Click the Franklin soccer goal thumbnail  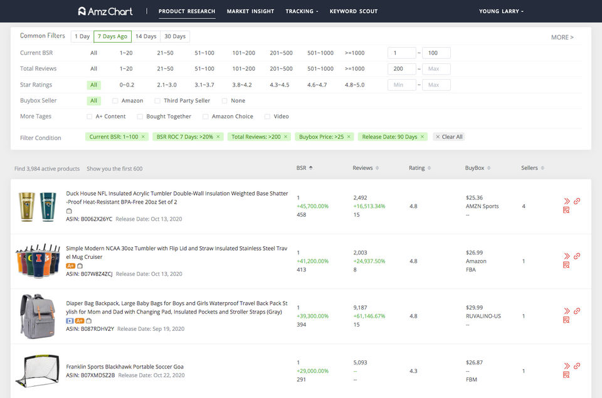click(37, 371)
